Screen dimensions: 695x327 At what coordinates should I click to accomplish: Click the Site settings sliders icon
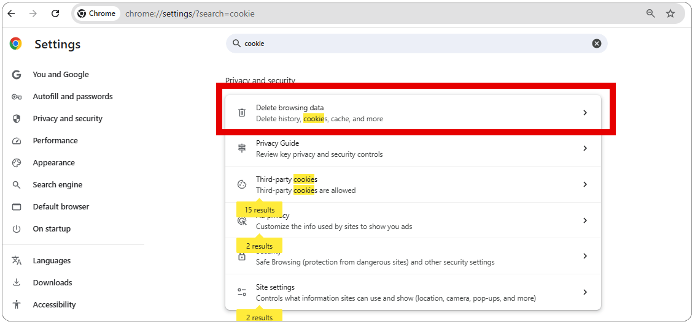point(242,292)
